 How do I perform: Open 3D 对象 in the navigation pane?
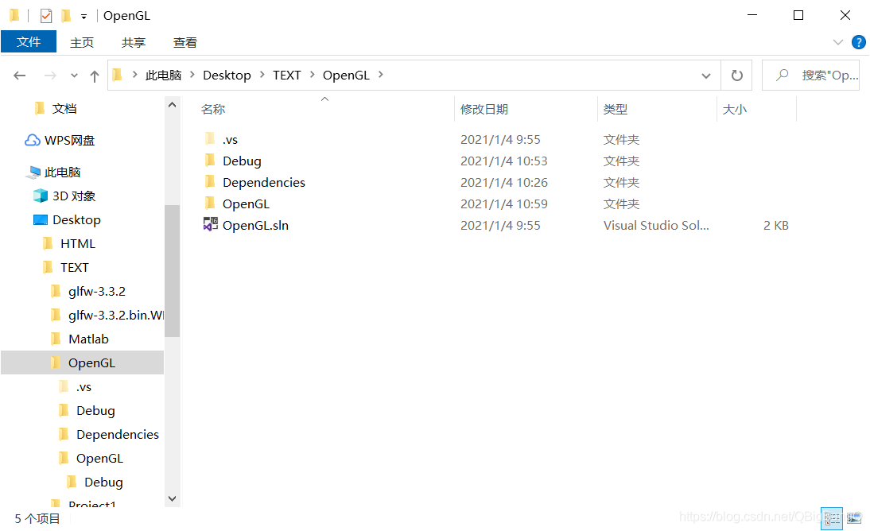click(x=74, y=196)
